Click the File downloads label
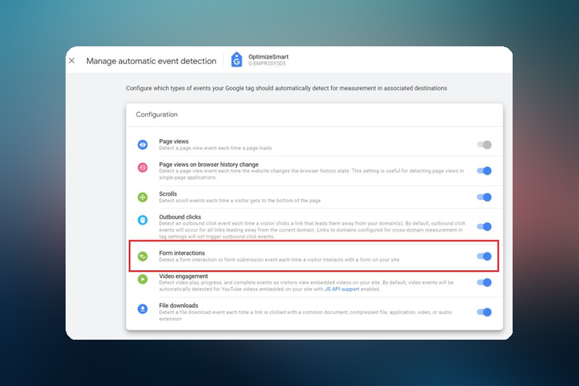Screen dimensions: 579x386 (178, 306)
